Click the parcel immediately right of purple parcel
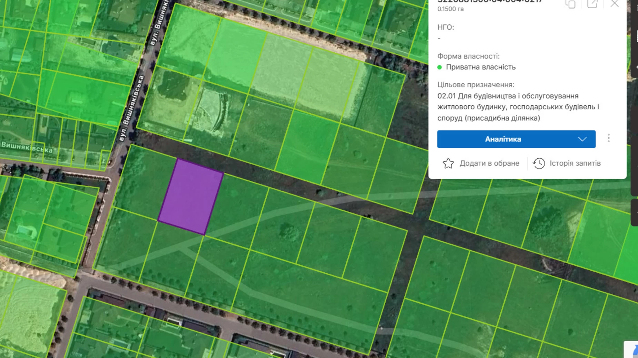Screen dimensions: 638x358 (238, 210)
